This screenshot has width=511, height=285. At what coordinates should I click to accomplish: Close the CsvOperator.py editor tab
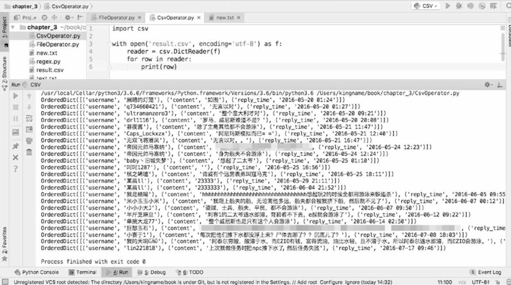click(199, 18)
